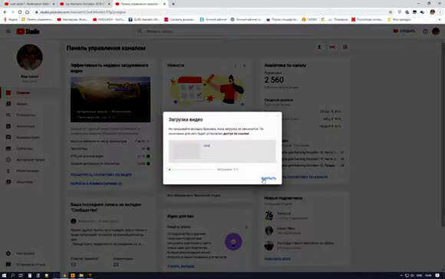Viewport: 445px width, 279px height.
Task: Open Windows taskbar search icon
Action: point(13,275)
